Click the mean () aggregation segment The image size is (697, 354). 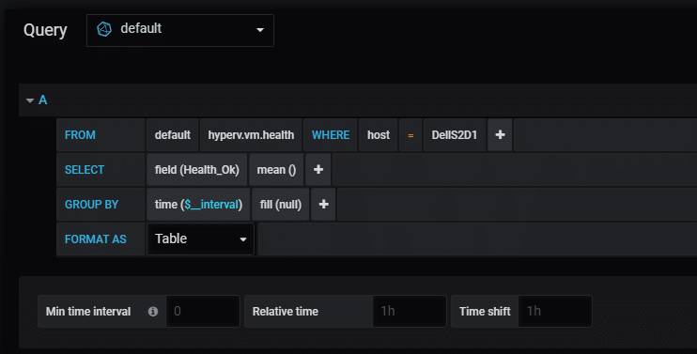coord(276,169)
